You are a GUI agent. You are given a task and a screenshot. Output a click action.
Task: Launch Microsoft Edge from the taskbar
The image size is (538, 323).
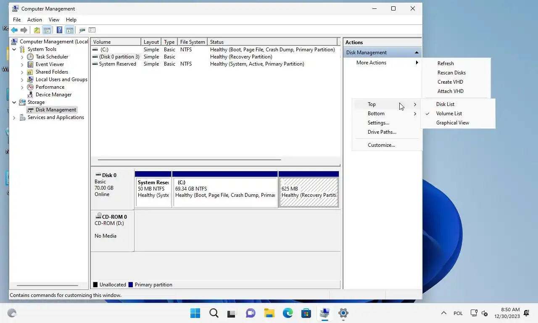287,313
